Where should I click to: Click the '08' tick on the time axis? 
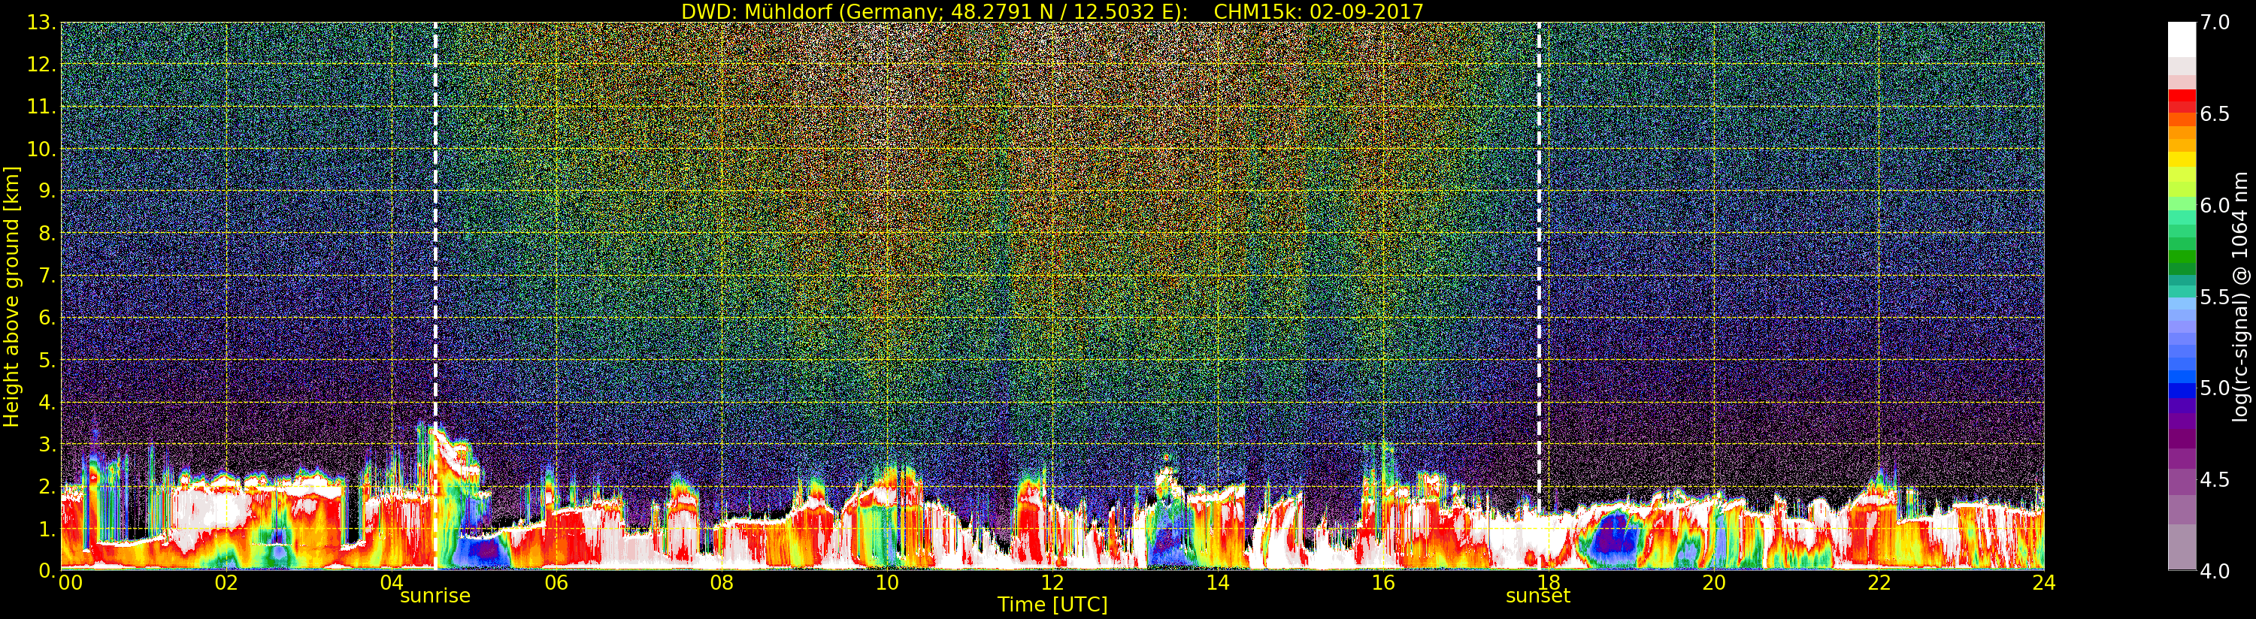[722, 583]
